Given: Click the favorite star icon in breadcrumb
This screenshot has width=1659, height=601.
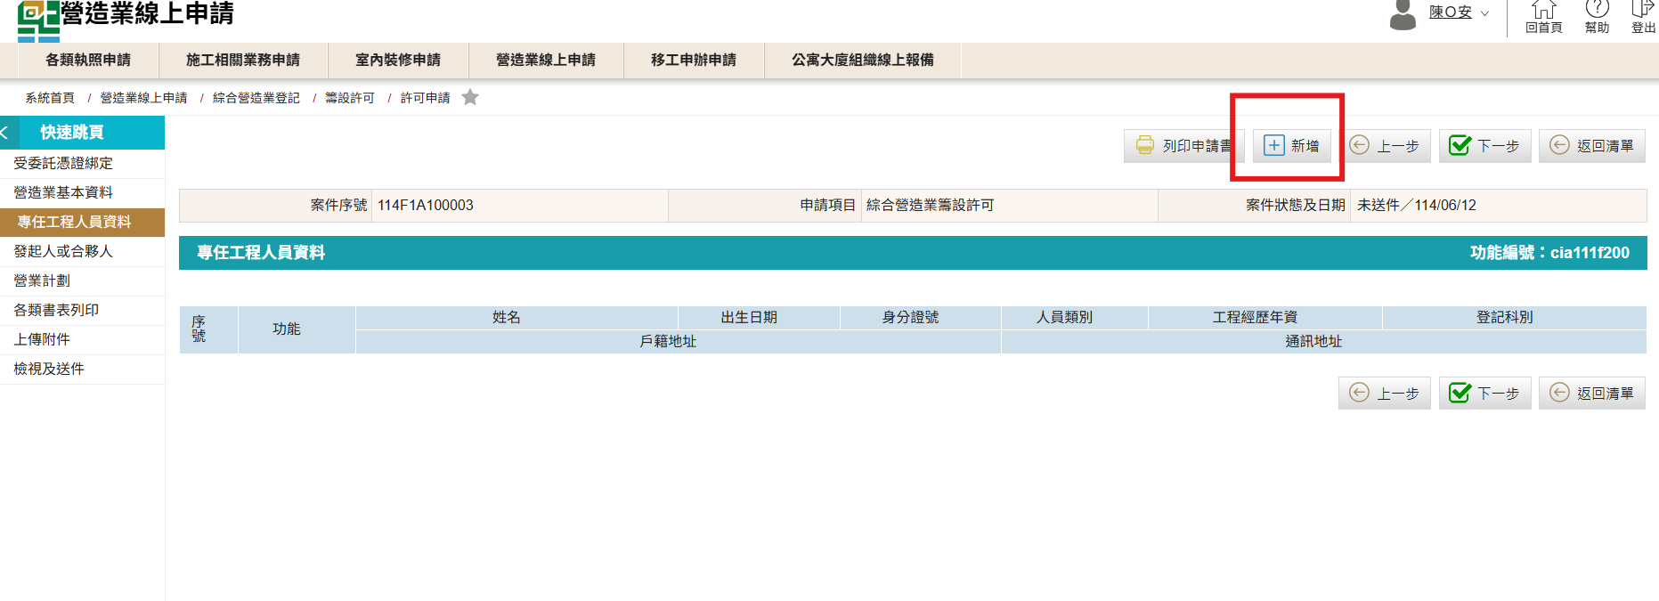Looking at the screenshot, I should pyautogui.click(x=470, y=98).
